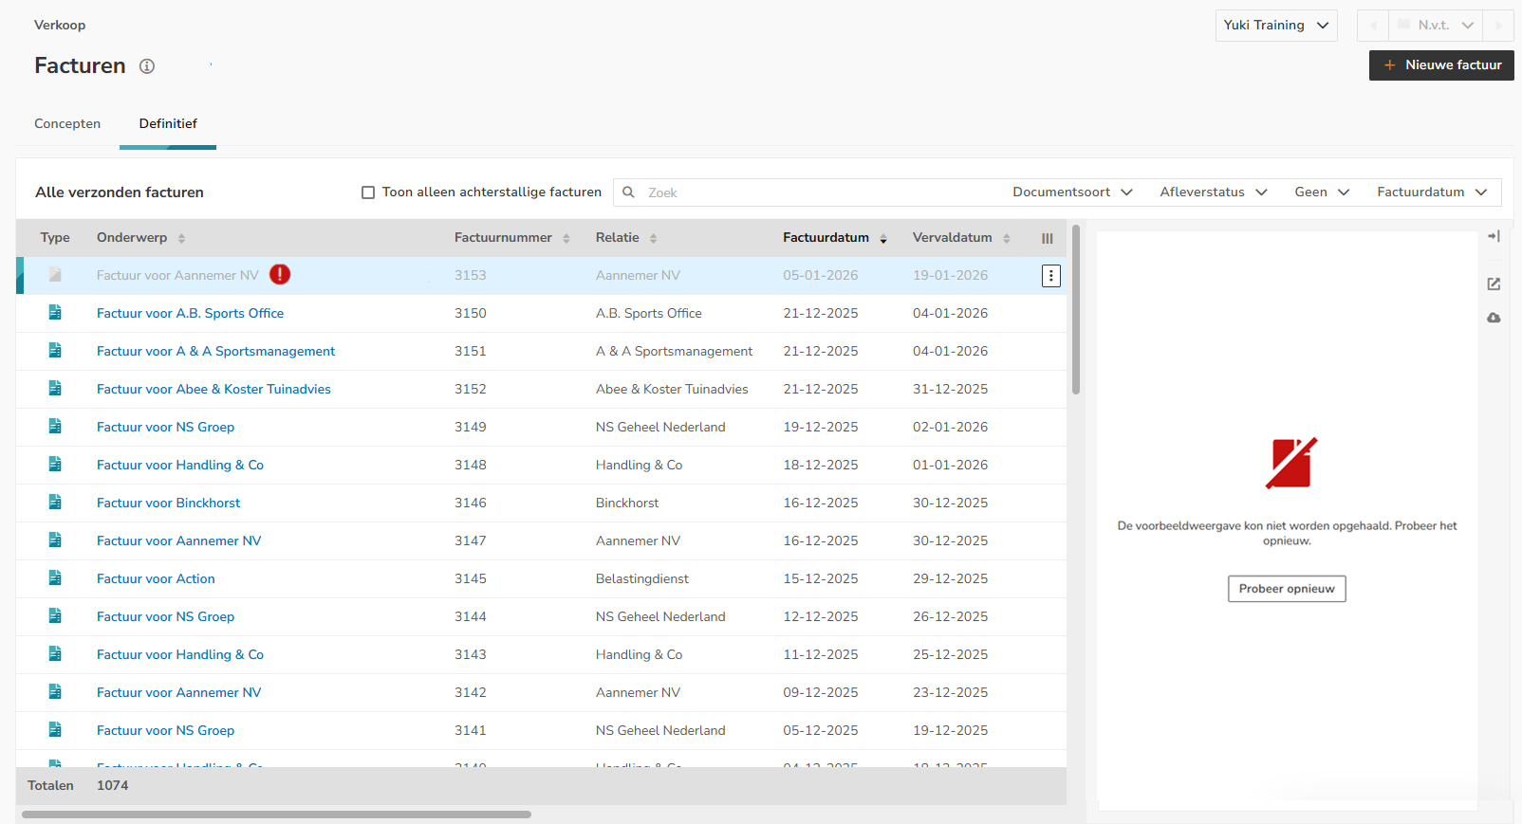This screenshot has height=824, width=1522.
Task: Open Factuur voor Aannemer NV invoice 3142
Action: pyautogui.click(x=178, y=693)
